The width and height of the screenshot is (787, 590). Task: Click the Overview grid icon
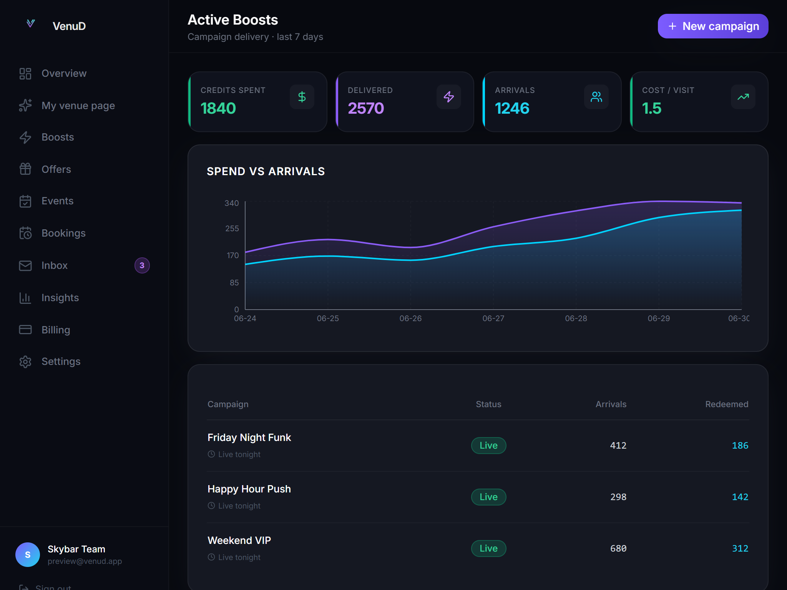tap(25, 74)
